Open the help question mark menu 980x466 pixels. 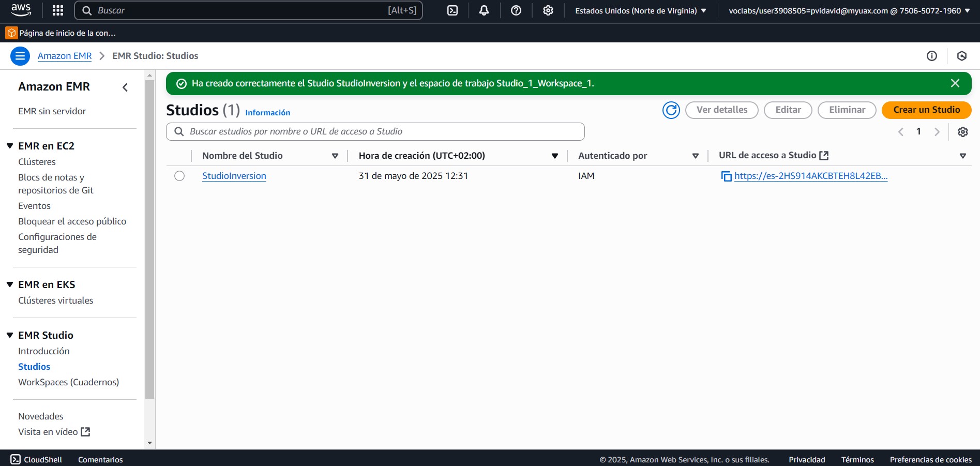tap(516, 10)
